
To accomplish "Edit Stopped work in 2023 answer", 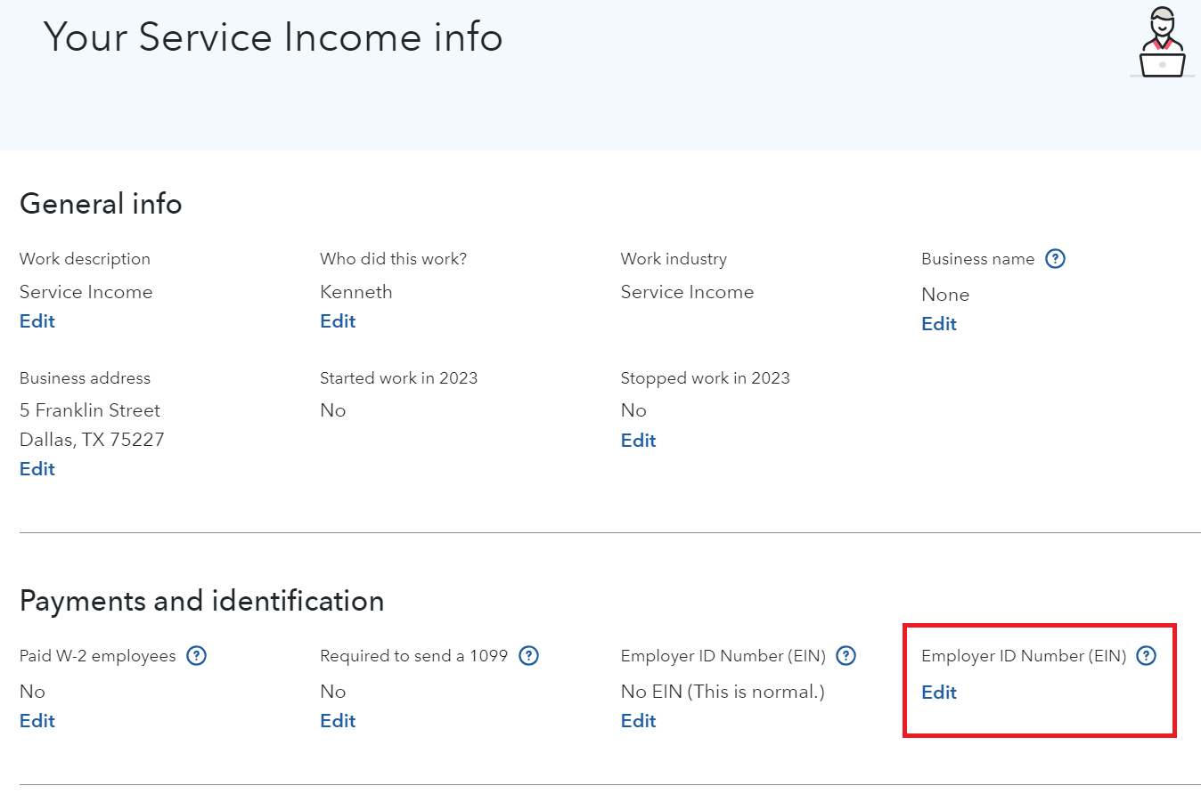I will click(x=638, y=441).
